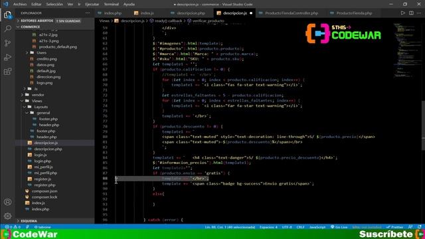Open errors and warnings status indicator
This screenshot has height=239, width=425.
[13, 227]
